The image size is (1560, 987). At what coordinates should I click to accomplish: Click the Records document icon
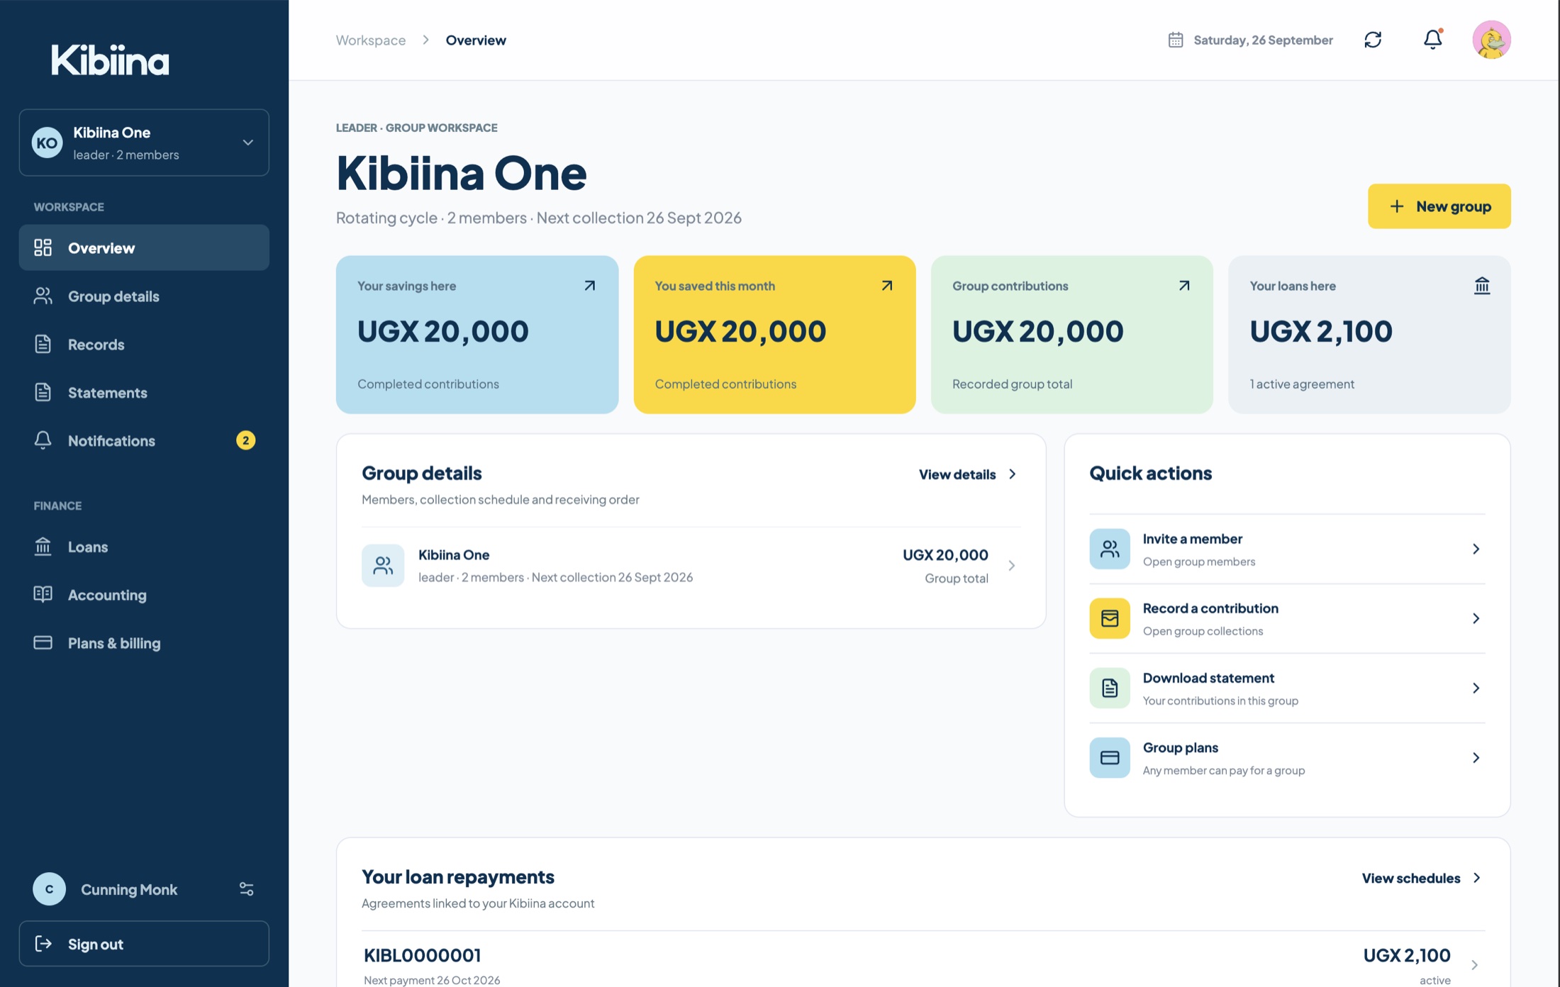click(43, 344)
